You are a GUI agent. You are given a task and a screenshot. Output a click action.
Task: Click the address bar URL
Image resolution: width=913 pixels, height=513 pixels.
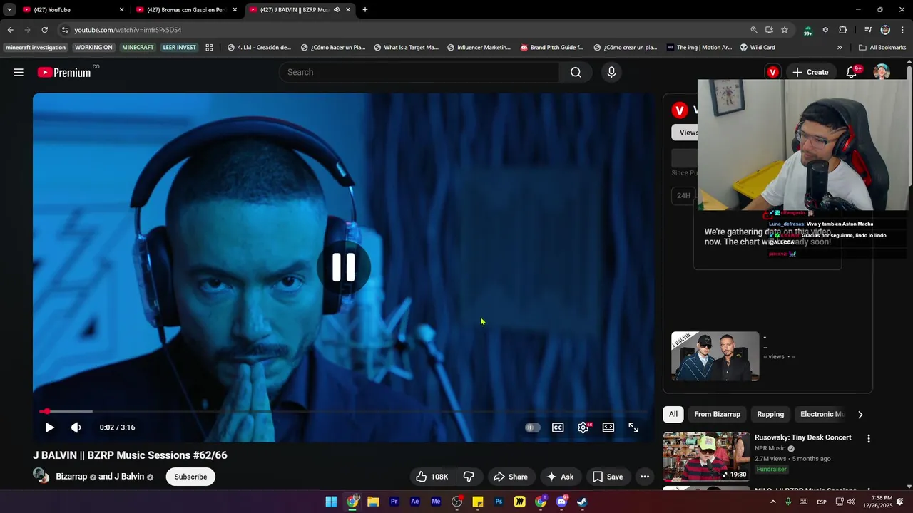[128, 30]
